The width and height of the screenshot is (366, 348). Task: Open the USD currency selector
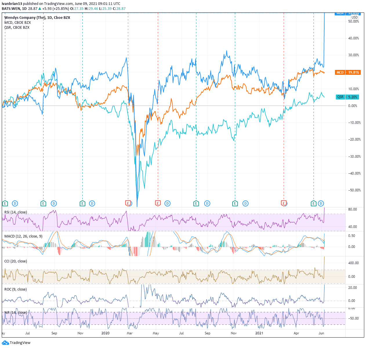[354, 17]
